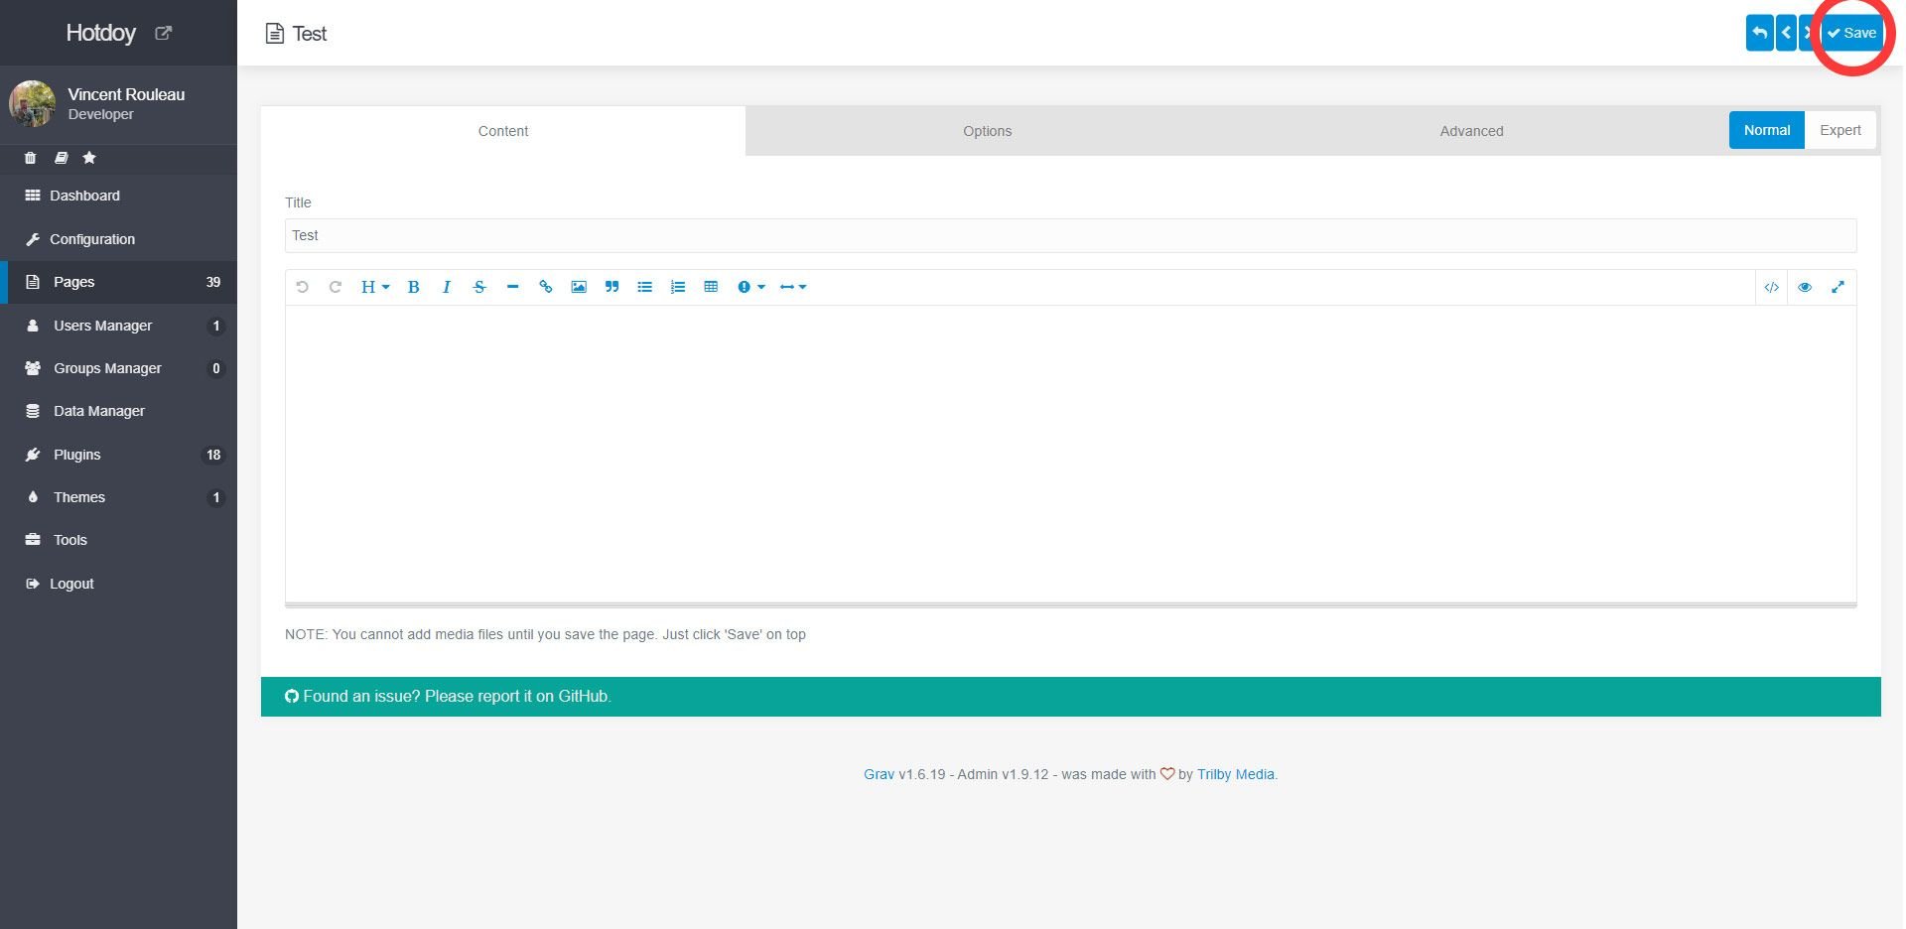Open the horizontal arrows dropdown in toolbar
This screenshot has width=1906, height=929.
(792, 287)
